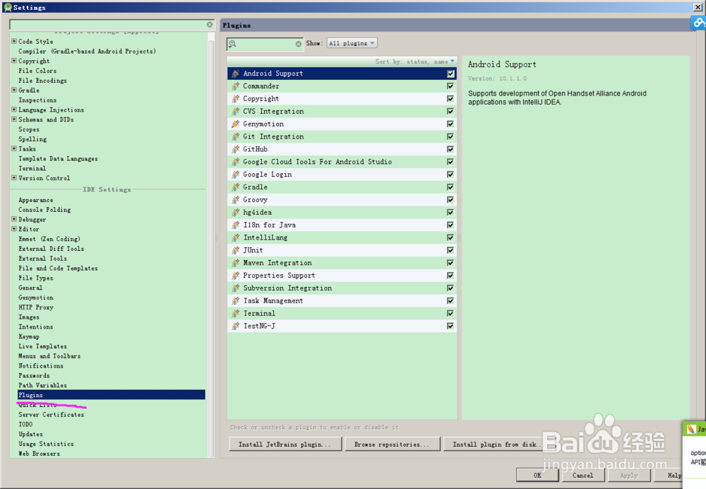
Task: Open the Updates settings page
Action: [30, 434]
